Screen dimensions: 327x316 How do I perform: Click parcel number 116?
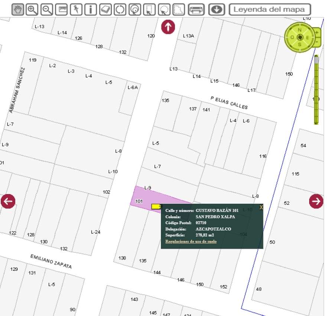click(x=263, y=156)
